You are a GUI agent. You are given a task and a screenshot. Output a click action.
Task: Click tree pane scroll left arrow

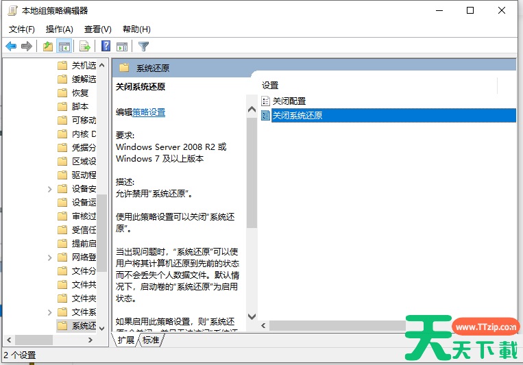[9, 340]
